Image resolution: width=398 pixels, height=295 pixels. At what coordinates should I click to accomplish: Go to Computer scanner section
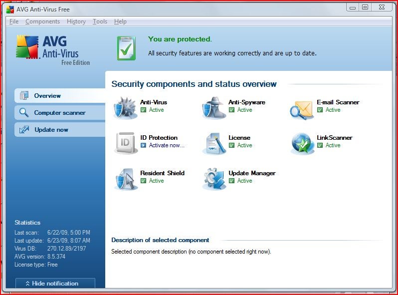[60, 113]
